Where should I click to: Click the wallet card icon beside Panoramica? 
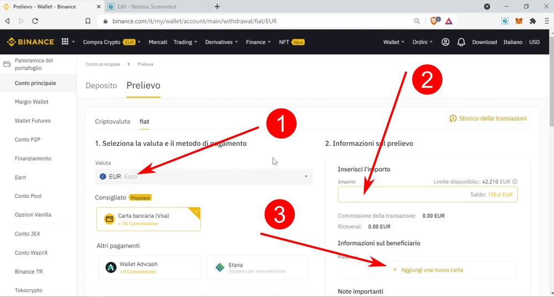[7, 64]
